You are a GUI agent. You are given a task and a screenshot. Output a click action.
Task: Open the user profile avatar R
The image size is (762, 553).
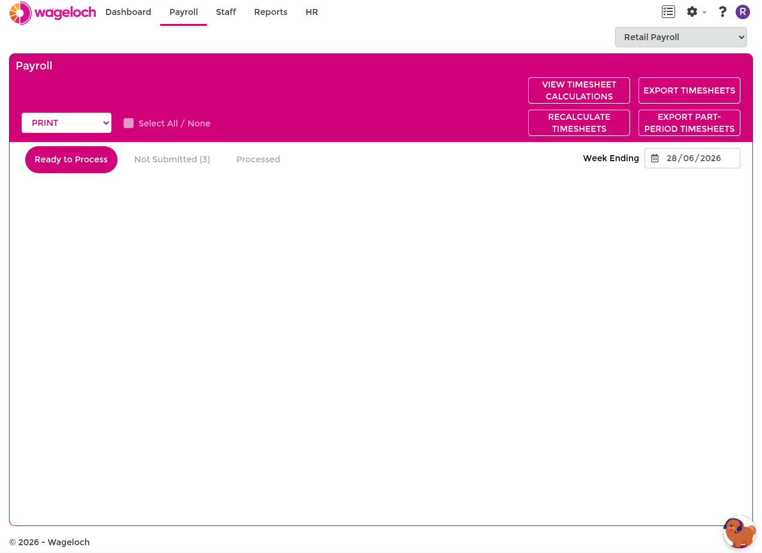743,12
